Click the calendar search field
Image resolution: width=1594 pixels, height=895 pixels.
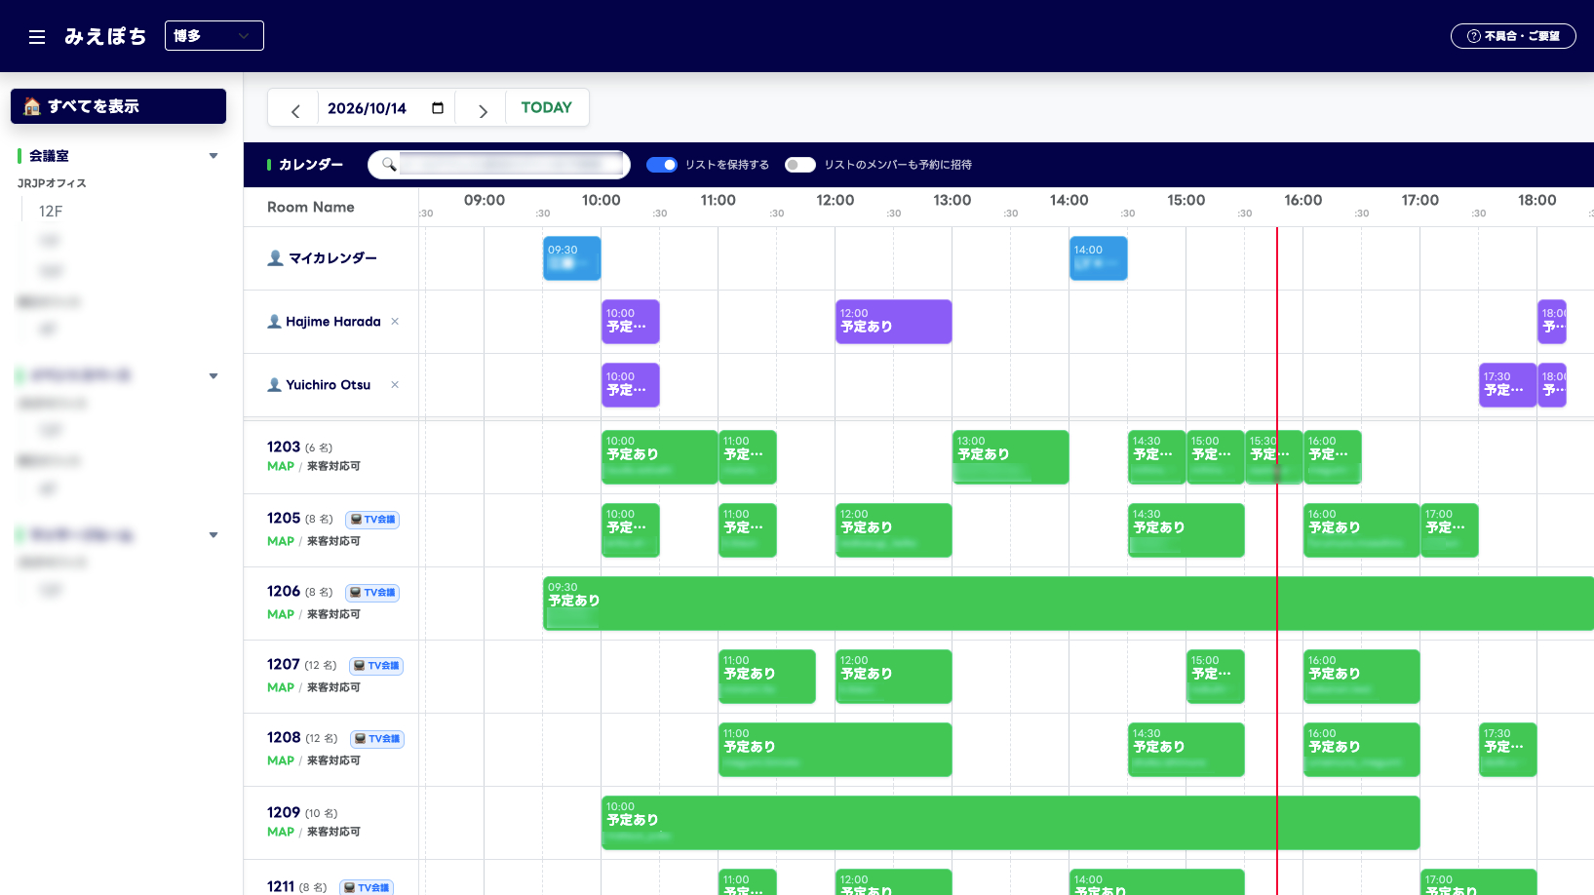[x=499, y=165]
